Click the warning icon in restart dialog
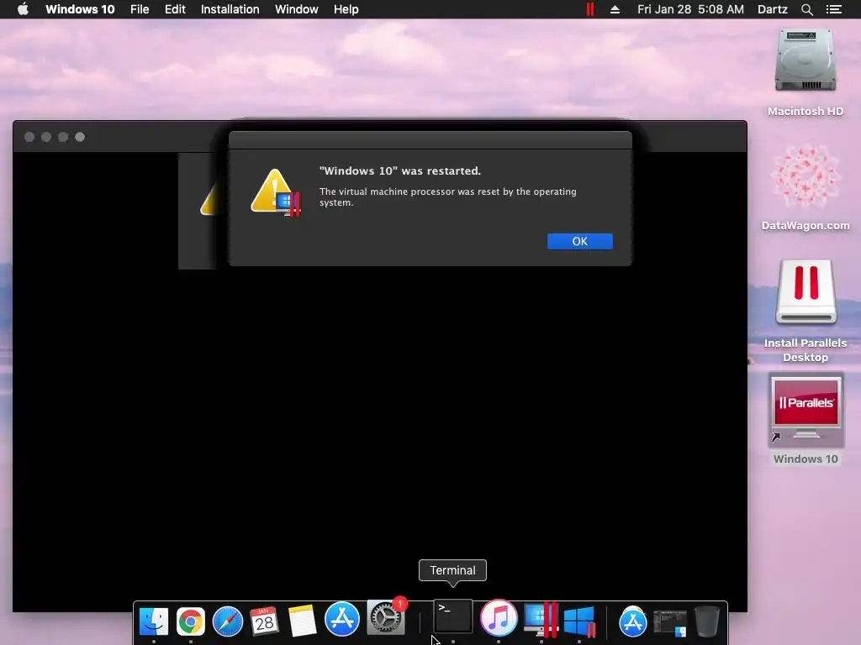Image resolution: width=861 pixels, height=645 pixels. (x=276, y=192)
